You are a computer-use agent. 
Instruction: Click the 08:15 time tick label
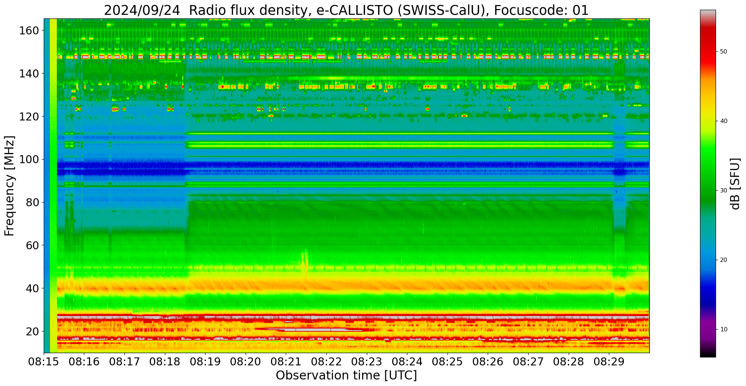[44, 362]
